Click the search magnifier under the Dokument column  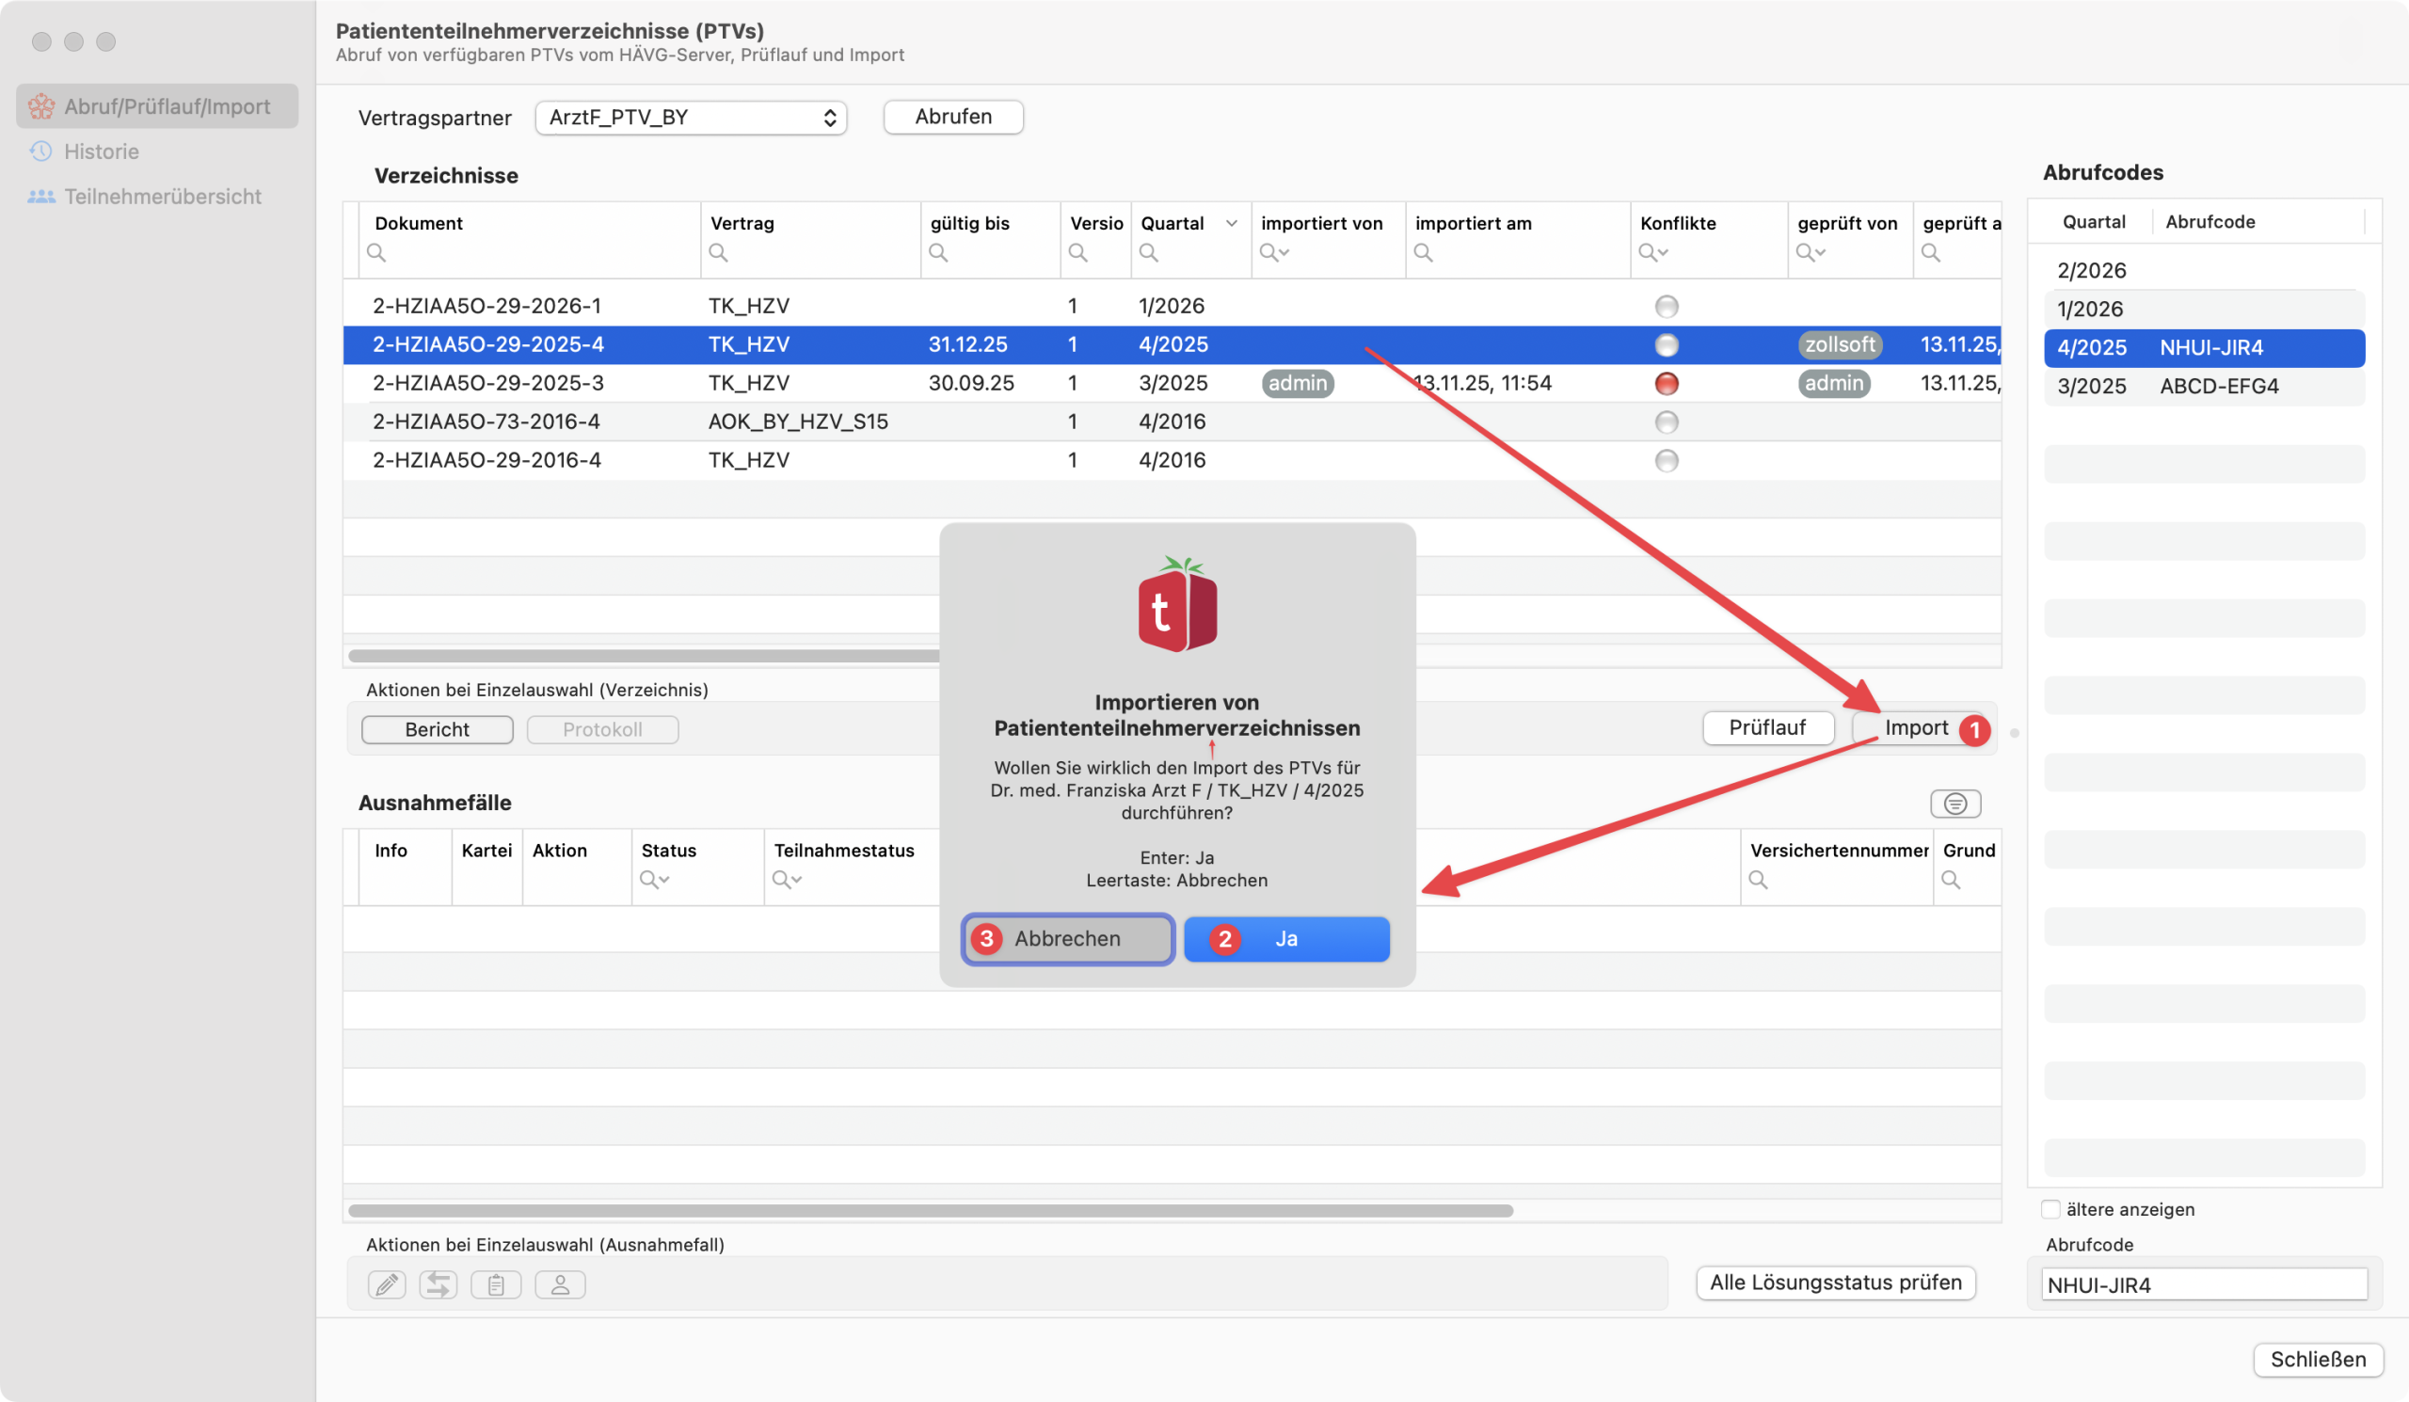click(376, 252)
